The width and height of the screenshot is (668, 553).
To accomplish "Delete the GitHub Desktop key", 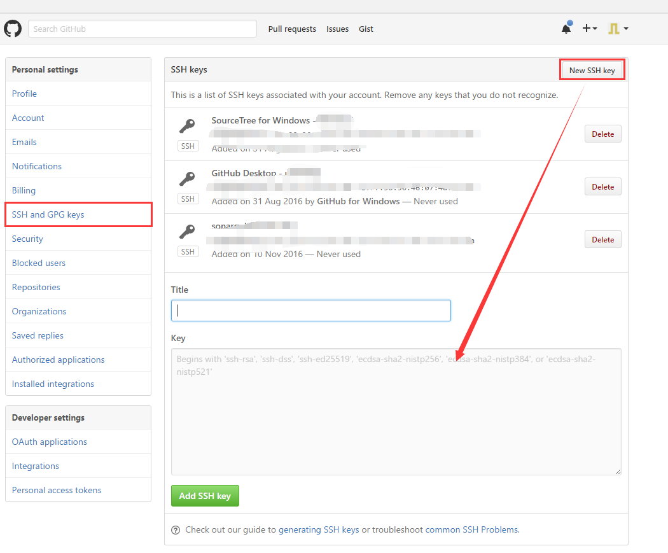I will (603, 186).
